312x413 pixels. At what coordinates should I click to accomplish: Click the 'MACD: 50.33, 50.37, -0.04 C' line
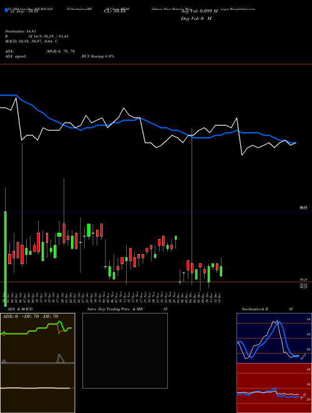coord(32,41)
